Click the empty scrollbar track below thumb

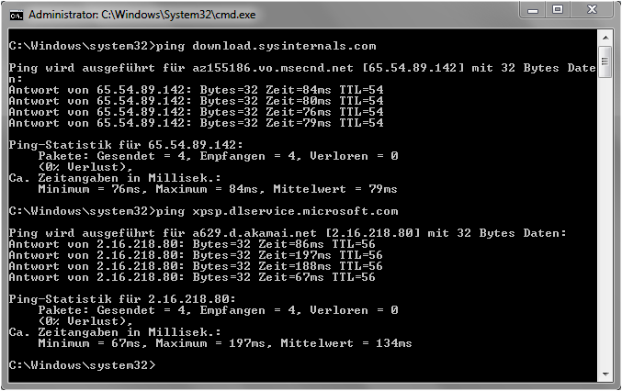(605, 229)
